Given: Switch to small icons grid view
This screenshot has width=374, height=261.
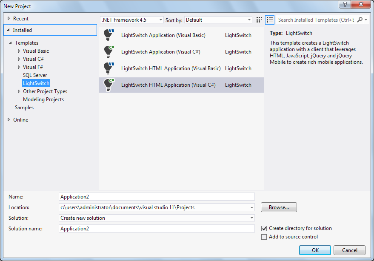Looking at the screenshot, I should click(x=259, y=20).
